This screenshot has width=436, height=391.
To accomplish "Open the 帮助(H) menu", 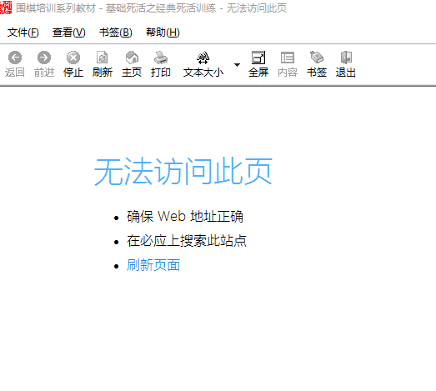I will (163, 33).
